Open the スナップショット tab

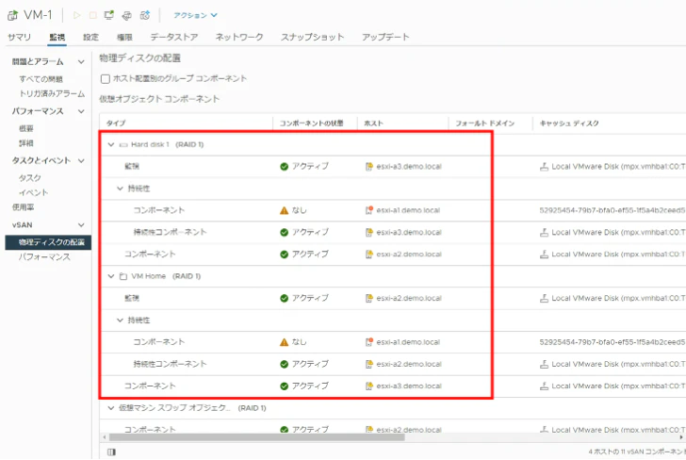(312, 37)
